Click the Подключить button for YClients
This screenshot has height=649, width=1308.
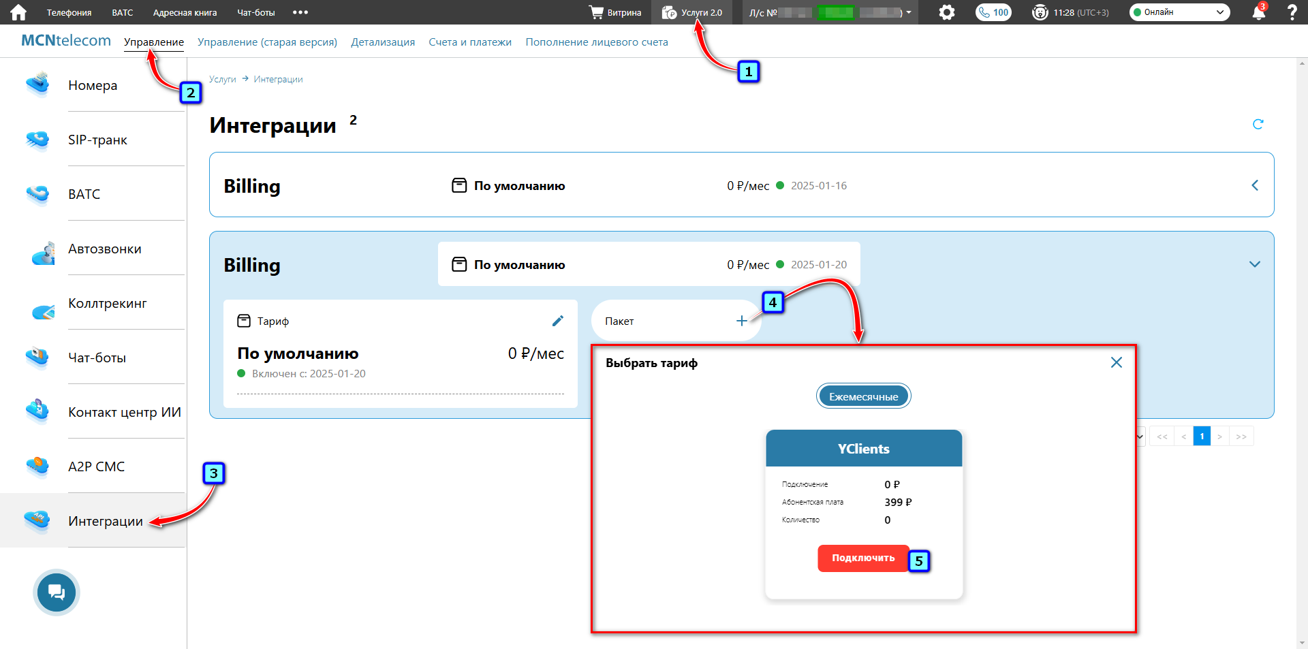coord(863,558)
